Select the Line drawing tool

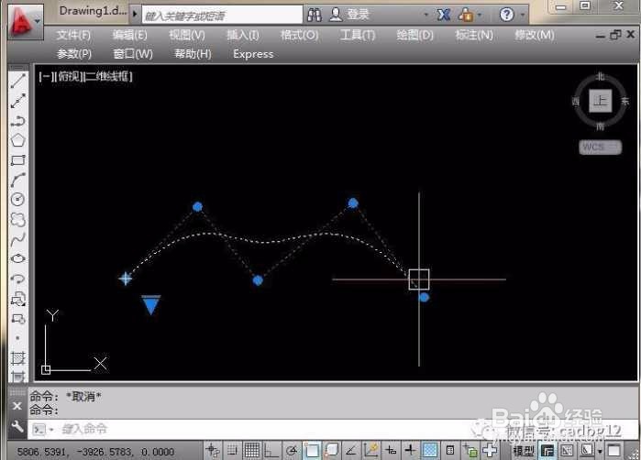[x=18, y=81]
